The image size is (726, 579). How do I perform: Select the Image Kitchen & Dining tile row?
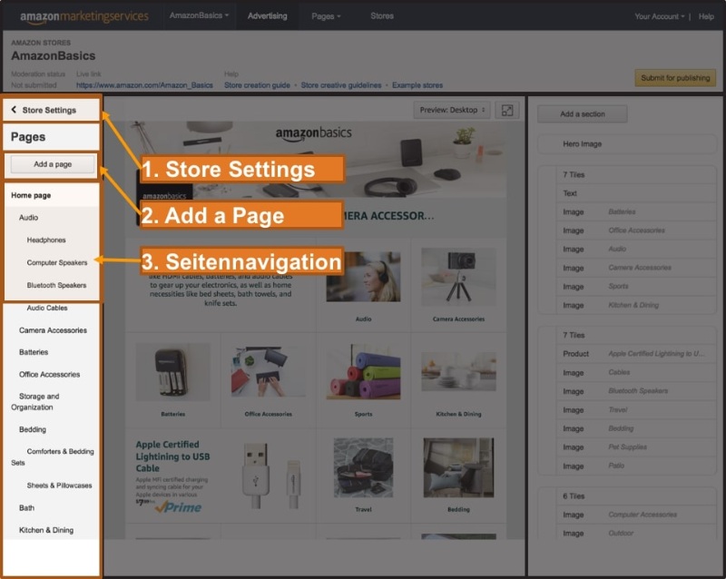click(x=636, y=305)
